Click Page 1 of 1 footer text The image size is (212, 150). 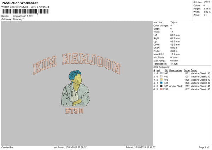[205, 147]
